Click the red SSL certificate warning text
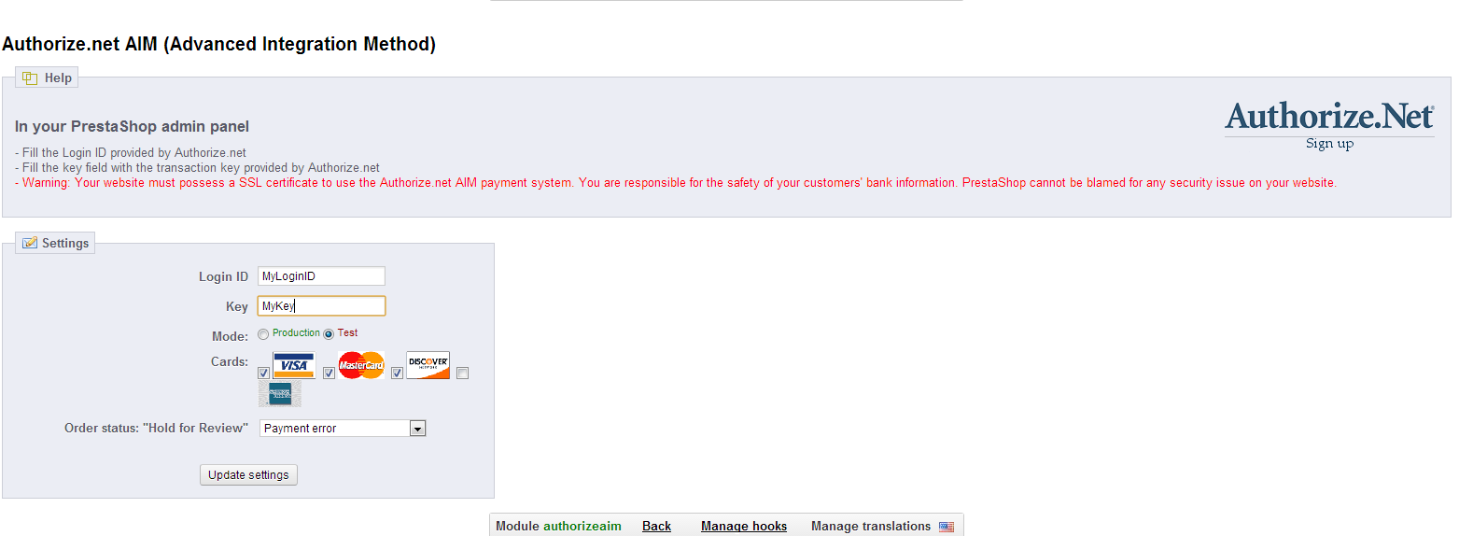Viewport: 1459px width, 536px height. pos(676,183)
